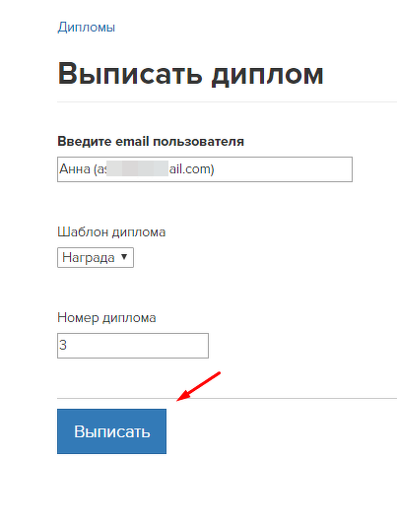
Task: Focus the Номер диплома input containing 3
Action: (x=133, y=346)
